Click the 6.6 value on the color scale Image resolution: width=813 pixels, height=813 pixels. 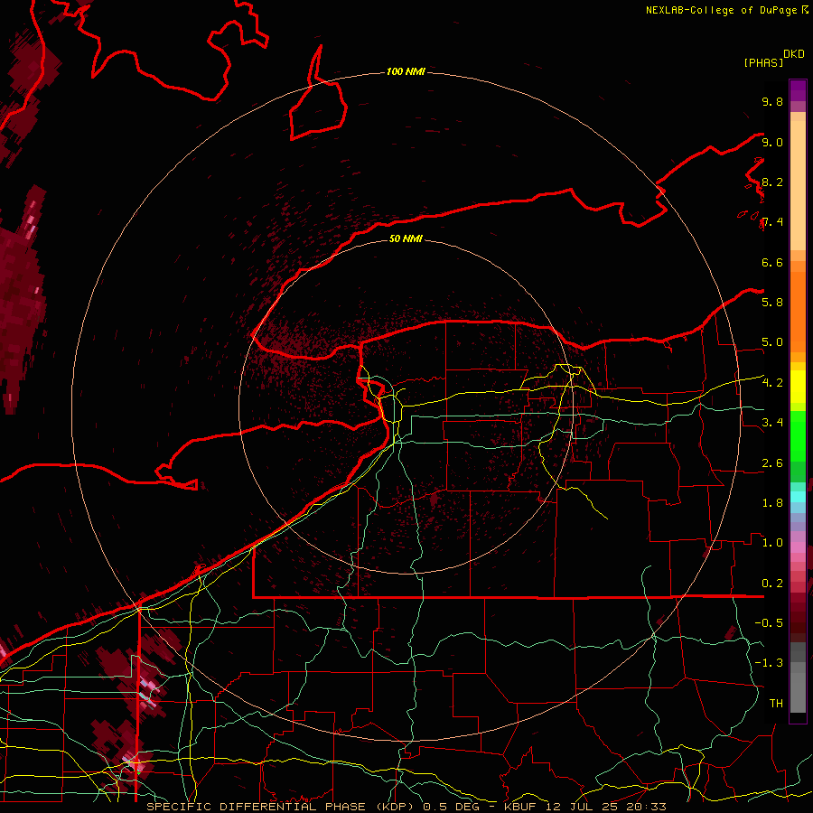pos(772,262)
